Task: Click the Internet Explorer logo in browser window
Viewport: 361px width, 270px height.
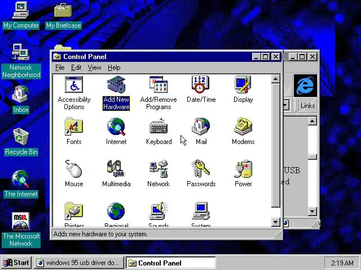Action: tap(305, 85)
